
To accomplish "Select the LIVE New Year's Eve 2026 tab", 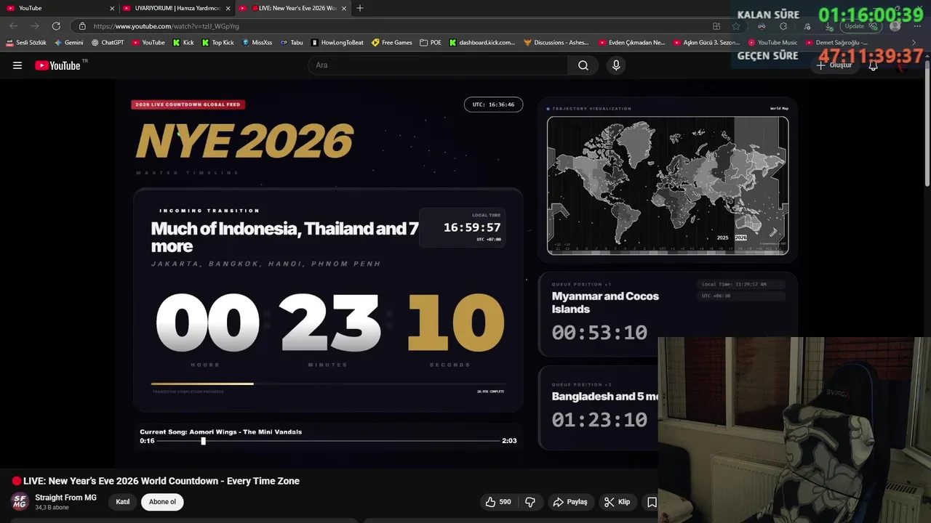I will [293, 8].
